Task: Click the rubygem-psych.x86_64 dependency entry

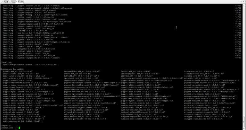Action: 85,119
